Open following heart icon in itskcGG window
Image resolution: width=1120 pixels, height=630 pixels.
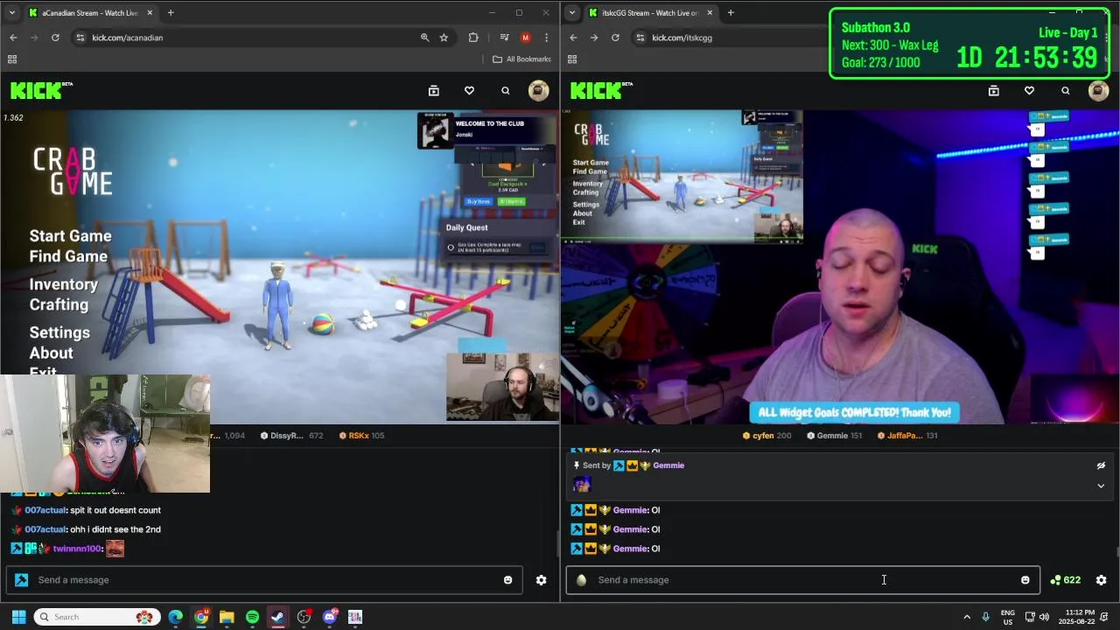pyautogui.click(x=1029, y=90)
